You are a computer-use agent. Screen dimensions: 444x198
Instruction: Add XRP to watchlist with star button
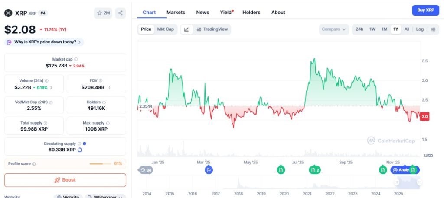point(103,13)
